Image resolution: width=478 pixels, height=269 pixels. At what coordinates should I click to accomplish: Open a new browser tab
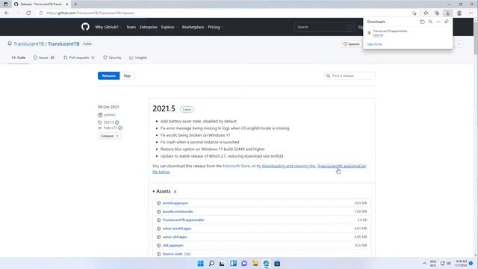pyautogui.click(x=75, y=4)
